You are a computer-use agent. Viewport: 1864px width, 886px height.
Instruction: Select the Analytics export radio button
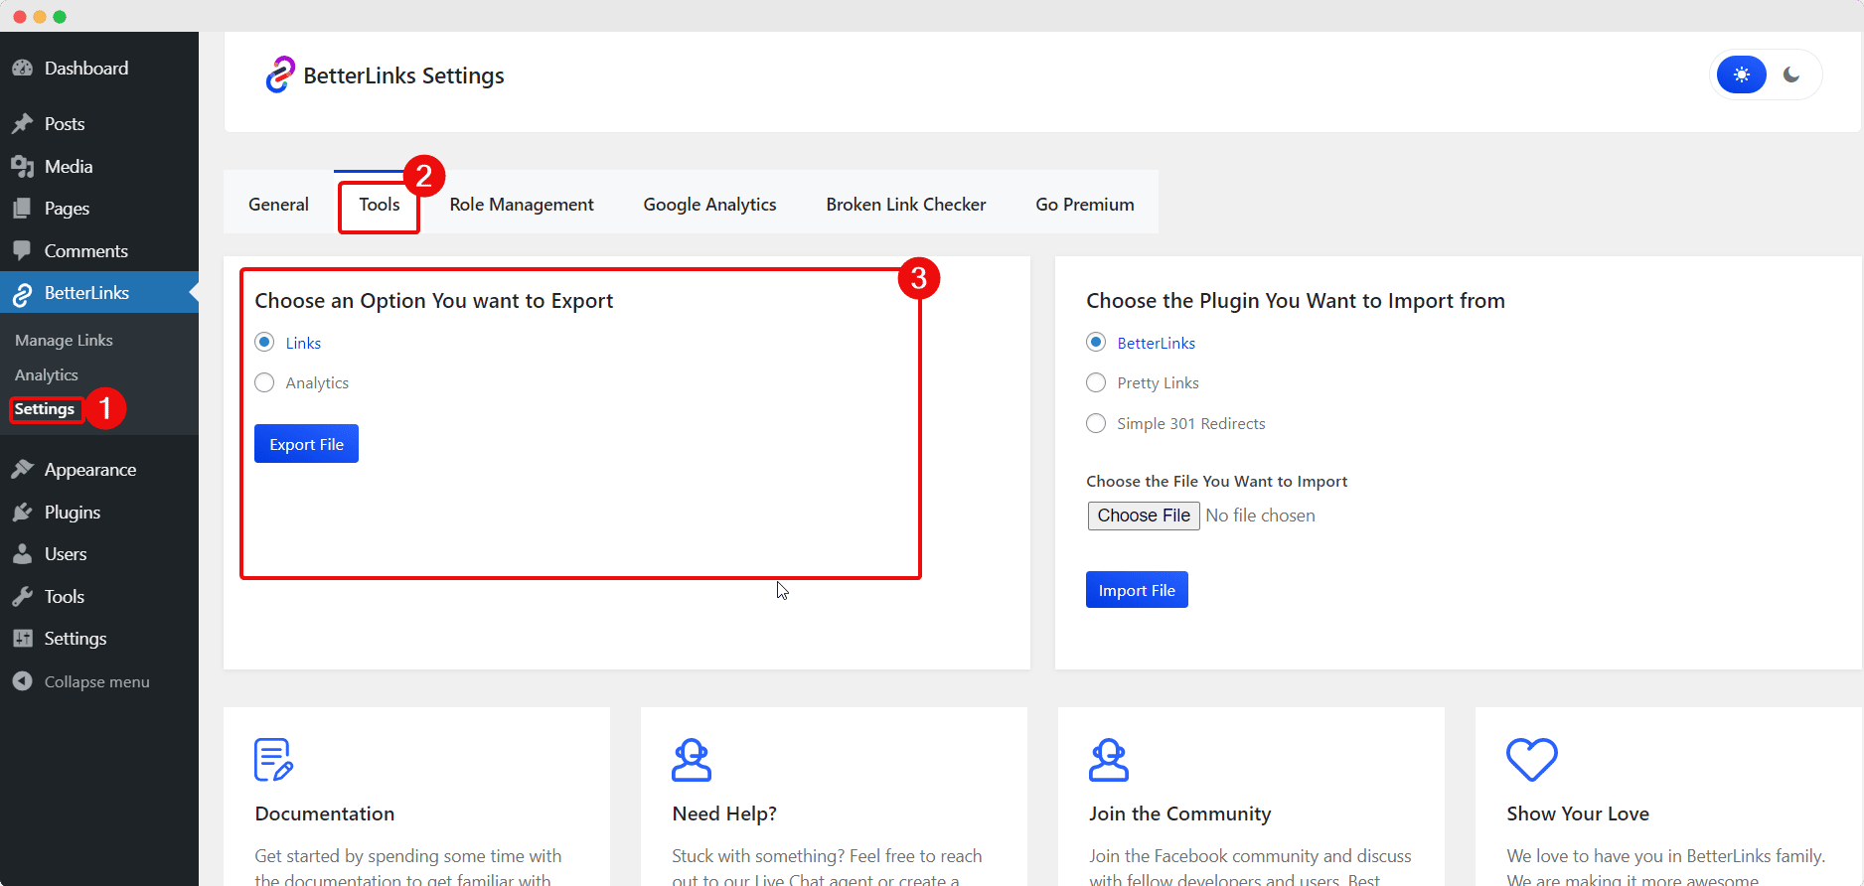pos(264,382)
